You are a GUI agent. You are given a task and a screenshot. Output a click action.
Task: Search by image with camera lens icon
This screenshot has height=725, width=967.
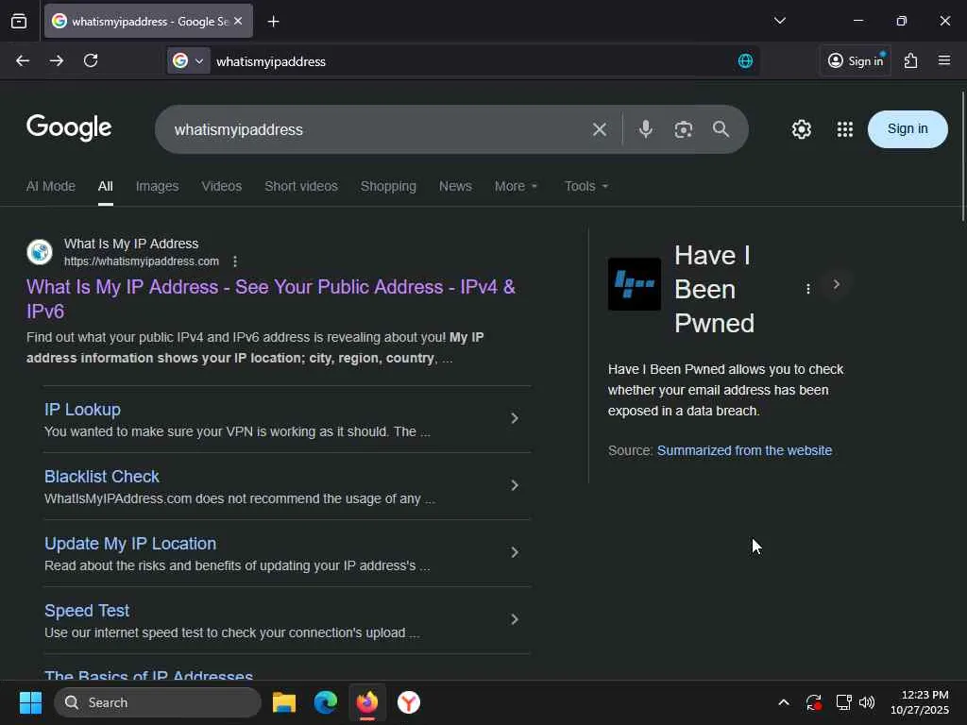pos(684,129)
